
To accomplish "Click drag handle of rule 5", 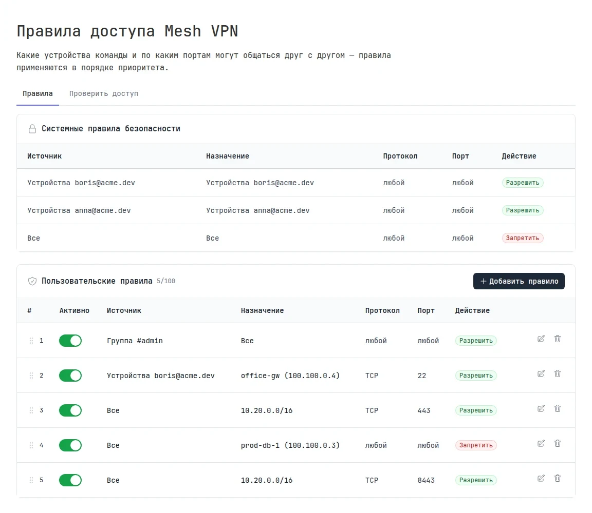I will 31,480.
